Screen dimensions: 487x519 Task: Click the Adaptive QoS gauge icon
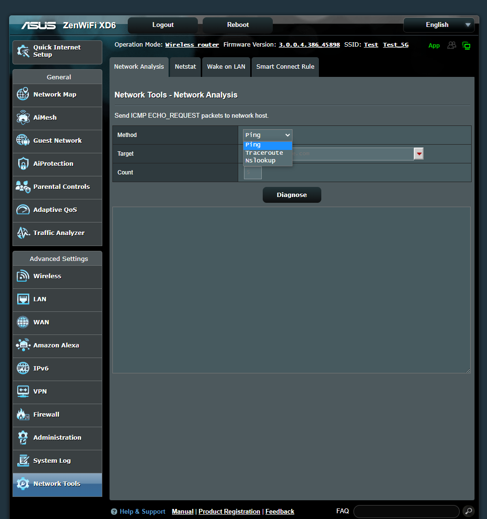[23, 210]
